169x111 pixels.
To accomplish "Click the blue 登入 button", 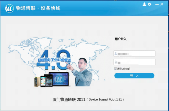I will pyautogui.click(x=134, y=76).
